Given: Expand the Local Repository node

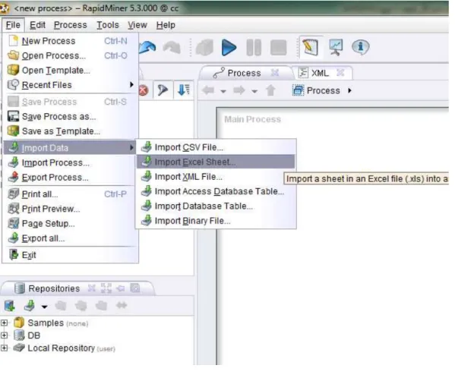Looking at the screenshot, I should (x=4, y=348).
